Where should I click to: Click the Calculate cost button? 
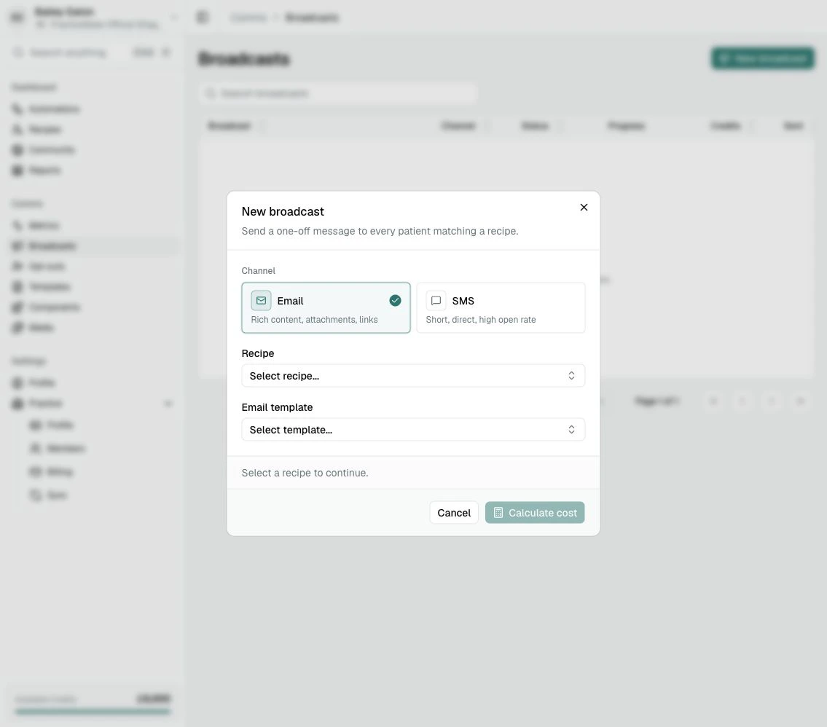point(535,512)
